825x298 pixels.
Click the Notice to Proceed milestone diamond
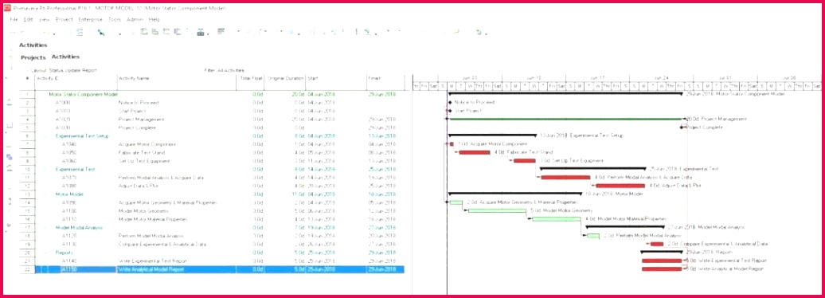[x=450, y=103]
